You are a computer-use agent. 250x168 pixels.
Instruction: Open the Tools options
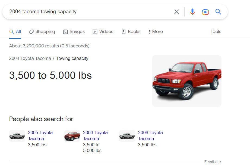216,31
